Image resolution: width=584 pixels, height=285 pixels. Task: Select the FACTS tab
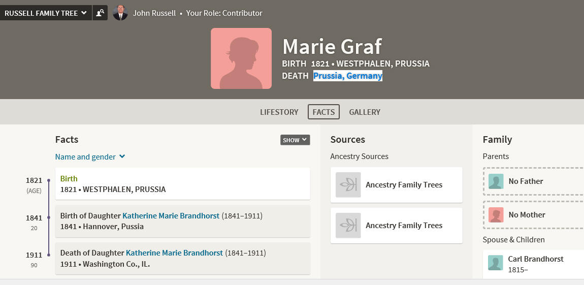[323, 112]
